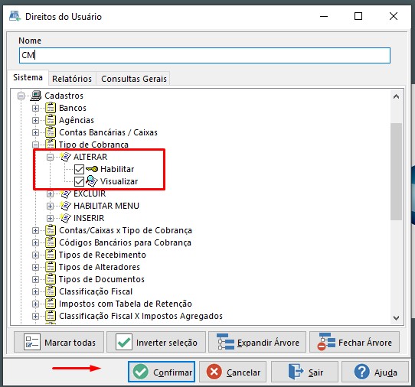Click the INSERIR action icon
The height and width of the screenshot is (387, 415).
click(65, 218)
